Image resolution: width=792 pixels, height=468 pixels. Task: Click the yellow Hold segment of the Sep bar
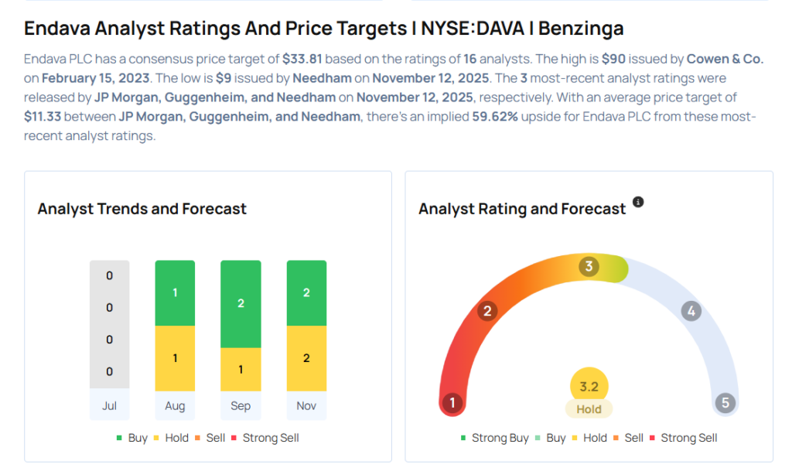(241, 368)
